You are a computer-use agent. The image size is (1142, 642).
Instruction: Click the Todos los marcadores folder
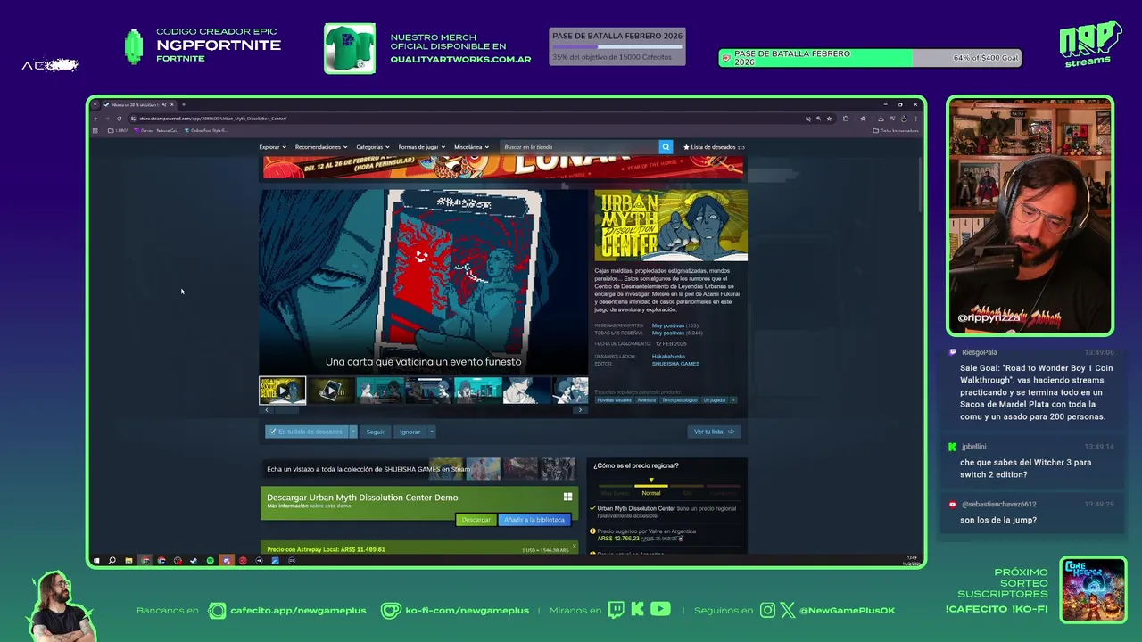pos(896,130)
